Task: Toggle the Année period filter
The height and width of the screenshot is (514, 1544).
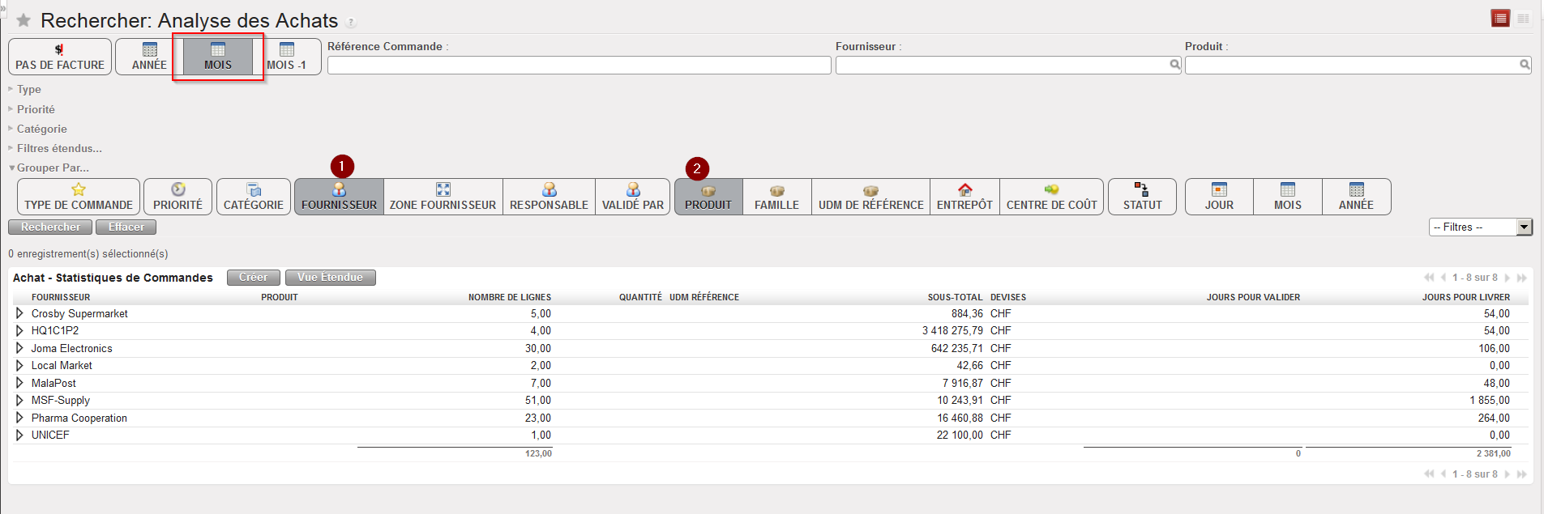Action: click(x=149, y=57)
